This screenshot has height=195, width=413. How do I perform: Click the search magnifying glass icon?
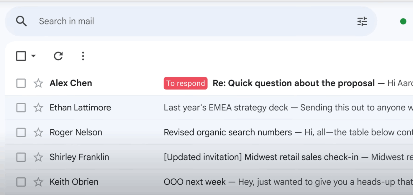pos(21,21)
